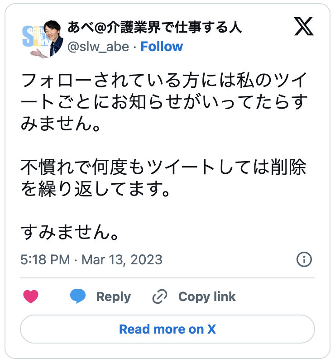The height and width of the screenshot is (363, 335).
Task: Click the line を繰り返してます。
Action: [96, 189]
